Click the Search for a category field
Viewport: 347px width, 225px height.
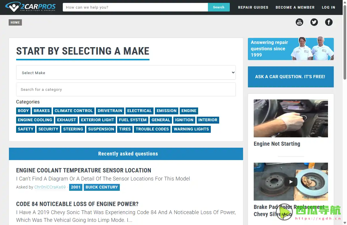(126, 90)
